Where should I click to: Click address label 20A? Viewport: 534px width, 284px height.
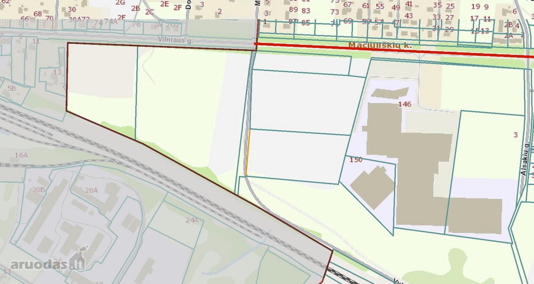(91, 190)
